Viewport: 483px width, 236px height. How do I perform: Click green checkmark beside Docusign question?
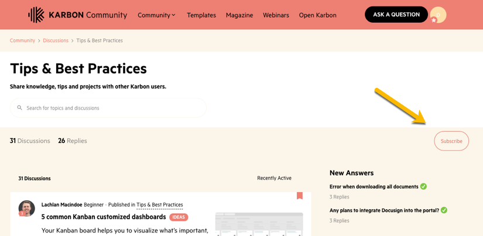pos(444,210)
